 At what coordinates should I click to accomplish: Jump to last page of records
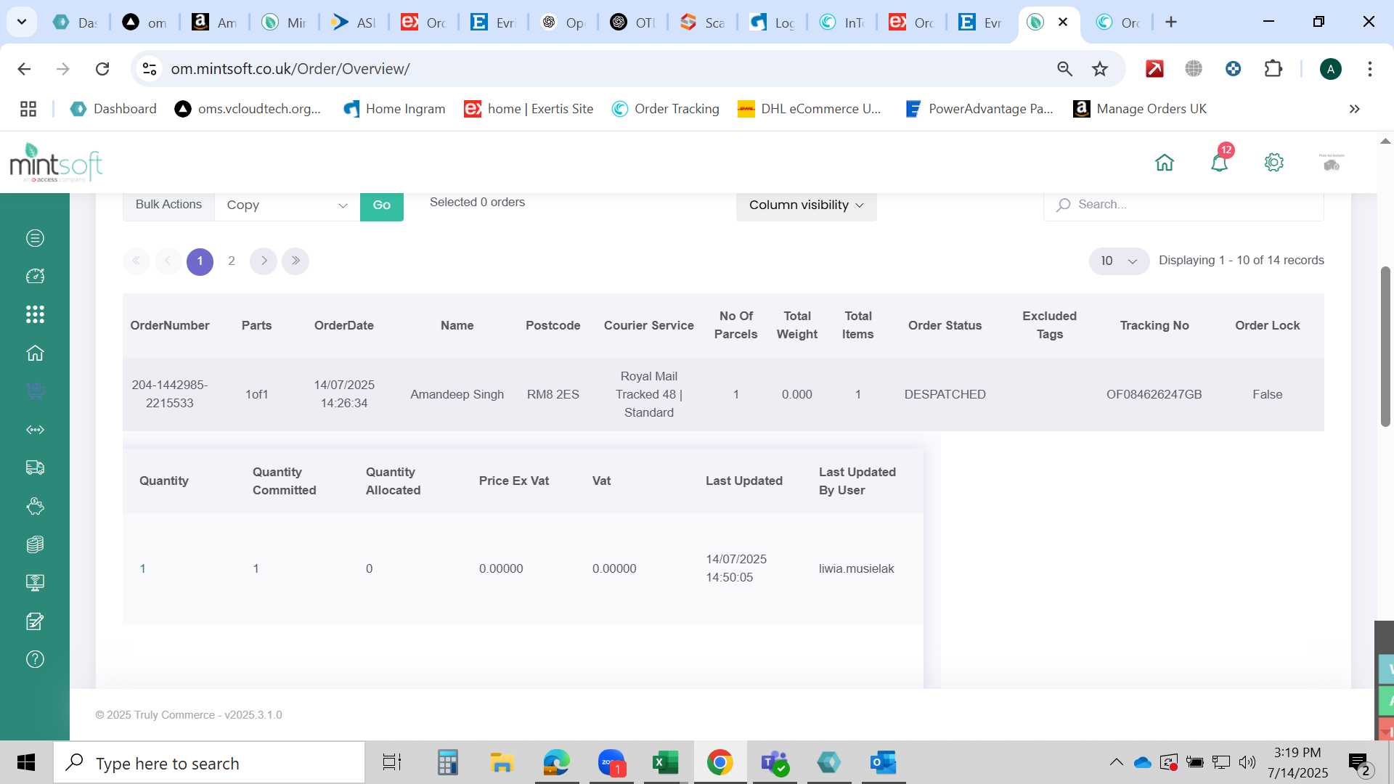point(295,261)
